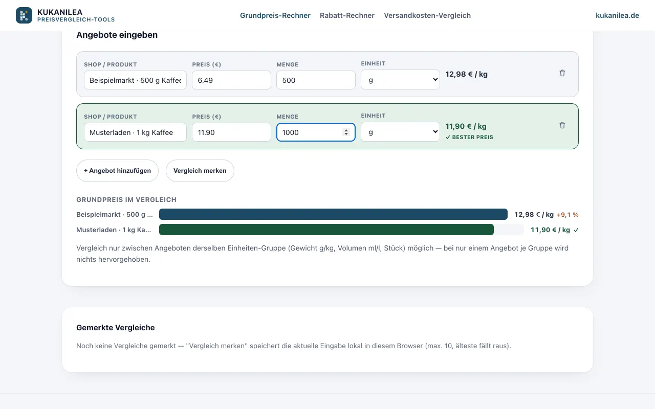The image size is (655, 409).
Task: Click the '+9,1 %' price difference
Action: 567,215
